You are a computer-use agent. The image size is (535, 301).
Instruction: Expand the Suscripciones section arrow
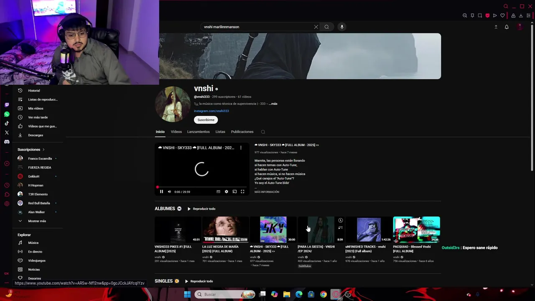pos(43,150)
